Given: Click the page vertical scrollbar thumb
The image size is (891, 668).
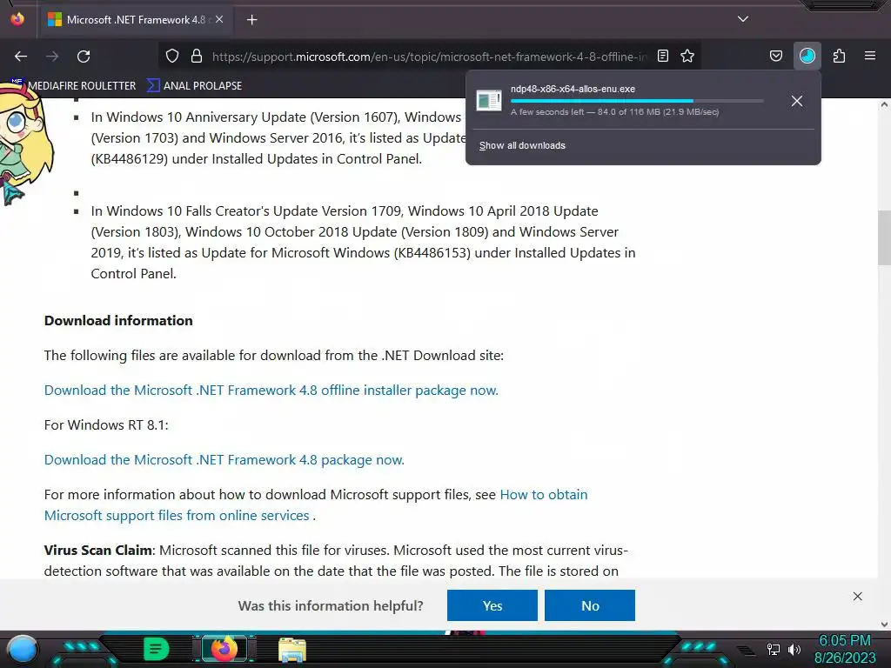Looking at the screenshot, I should click(884, 237).
